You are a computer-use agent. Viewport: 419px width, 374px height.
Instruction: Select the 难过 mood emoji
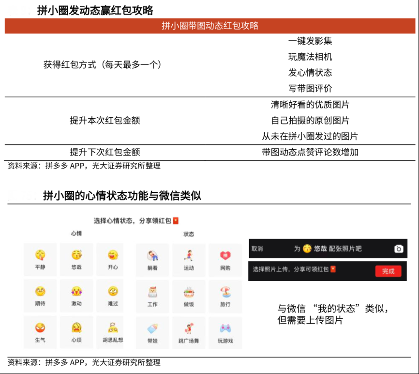click(113, 292)
